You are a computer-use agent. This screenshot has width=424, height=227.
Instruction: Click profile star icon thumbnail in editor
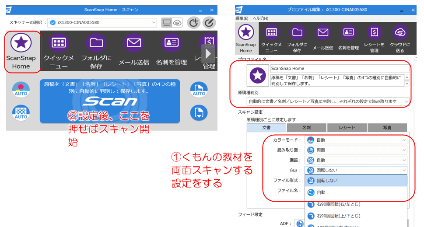click(258, 75)
